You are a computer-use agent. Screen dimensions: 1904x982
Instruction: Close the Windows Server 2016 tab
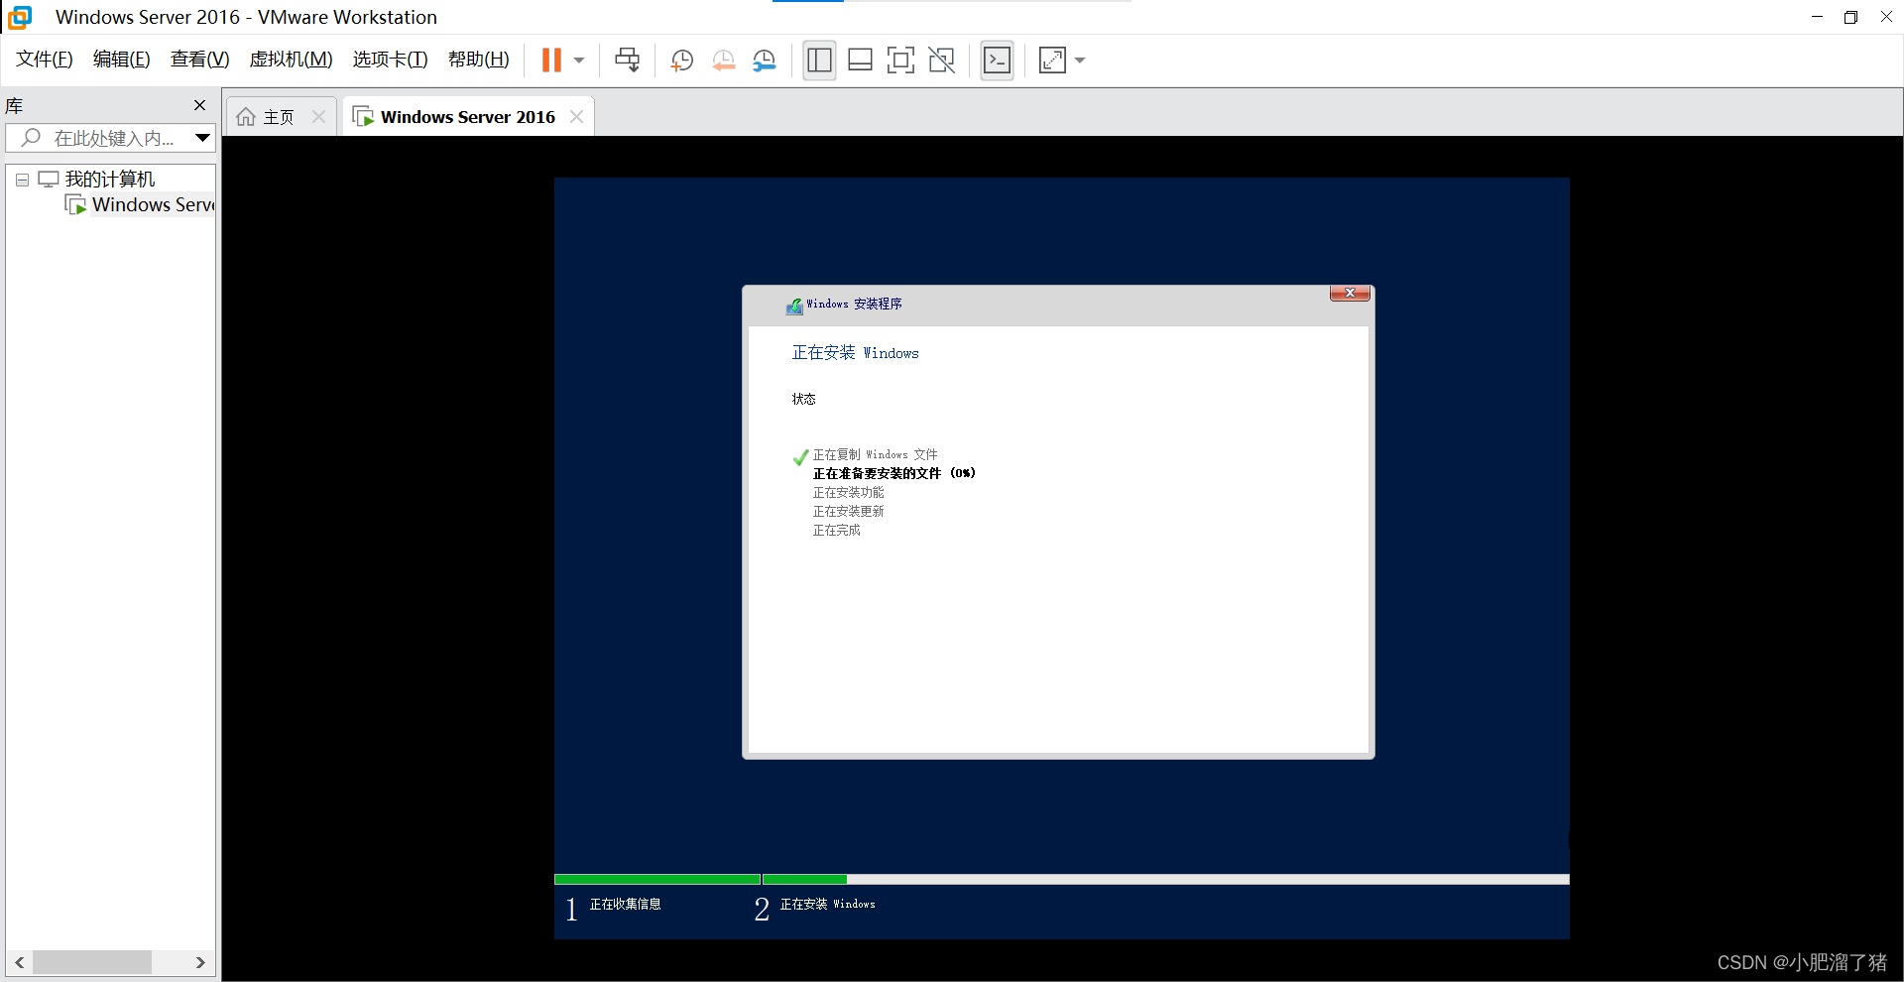point(576,117)
